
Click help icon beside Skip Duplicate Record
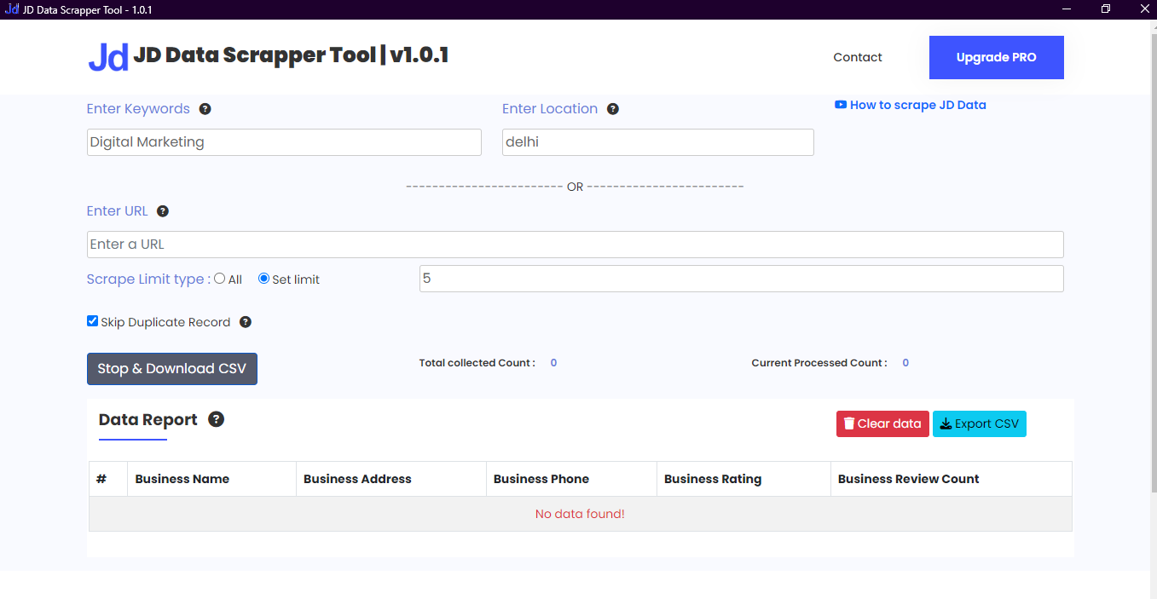(246, 322)
